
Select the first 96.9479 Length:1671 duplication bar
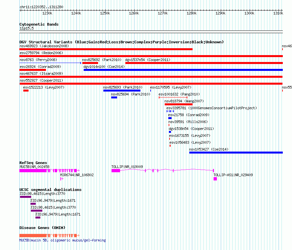(33, 204)
